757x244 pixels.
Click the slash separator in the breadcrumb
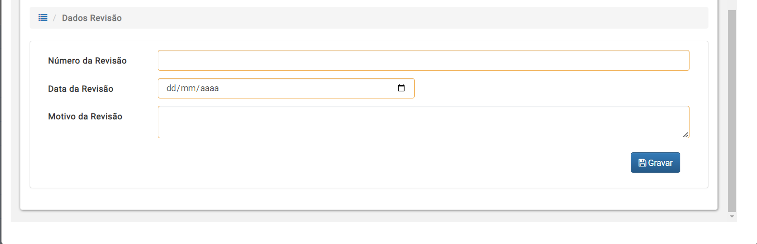point(55,18)
